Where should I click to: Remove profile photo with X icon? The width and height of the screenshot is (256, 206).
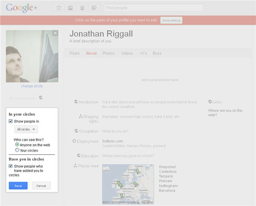coord(55,33)
